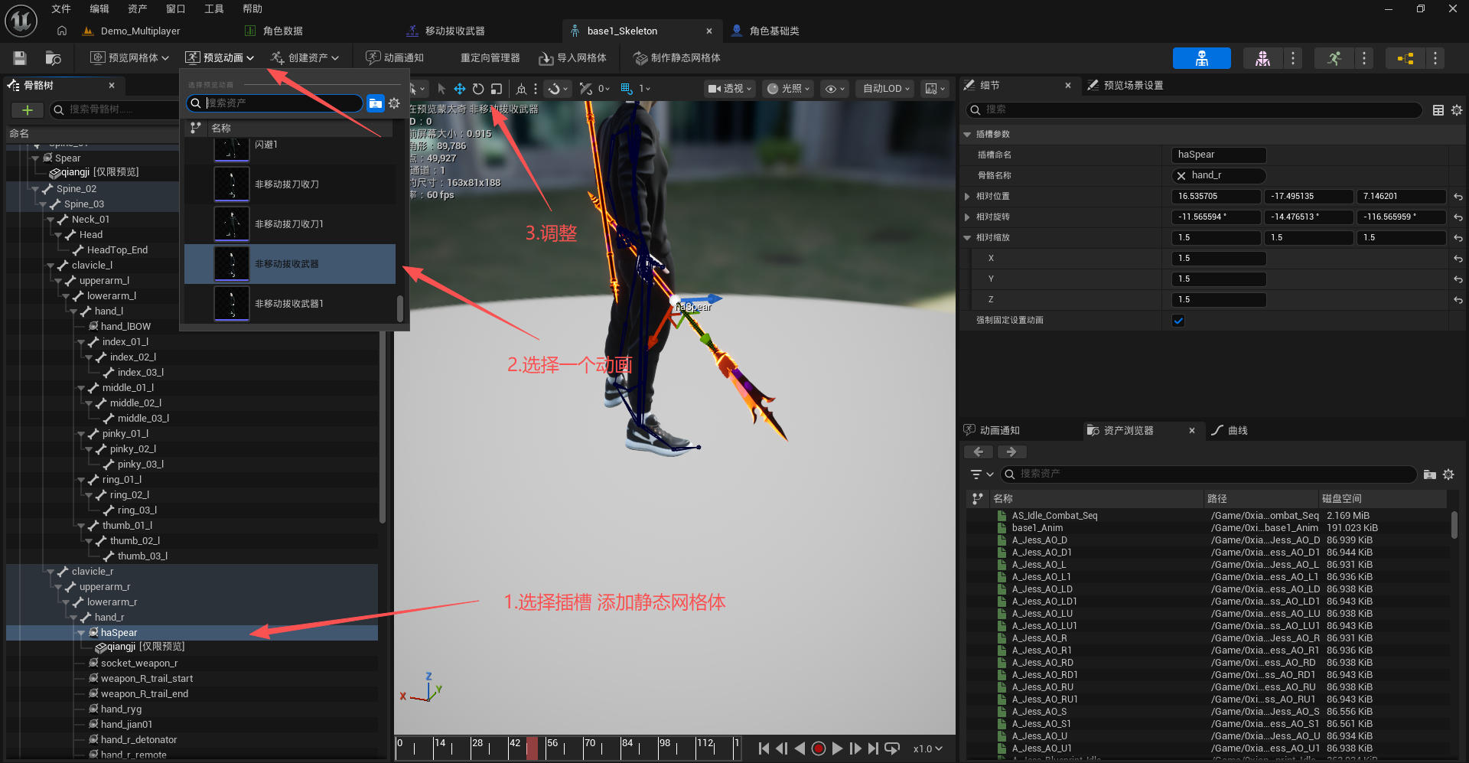Select the 非移动拔刀收刀 animation in the list

coord(290,184)
